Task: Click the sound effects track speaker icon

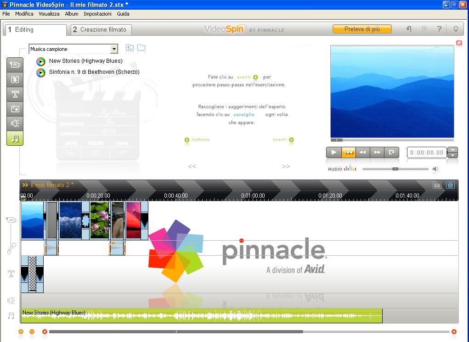Action: coord(11,300)
